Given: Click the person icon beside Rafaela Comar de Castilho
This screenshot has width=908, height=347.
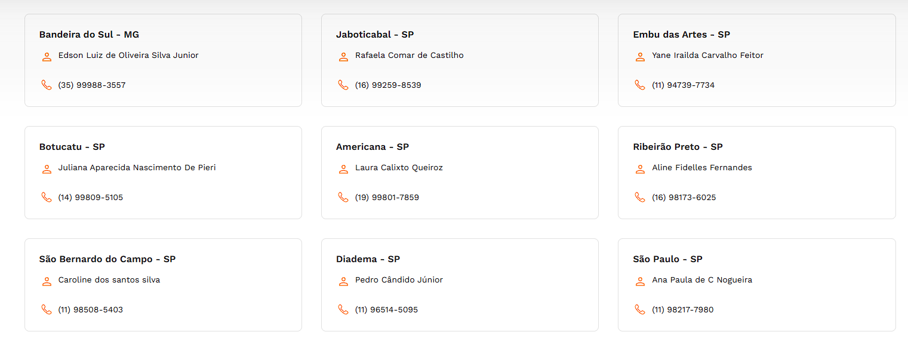Looking at the screenshot, I should tap(343, 57).
